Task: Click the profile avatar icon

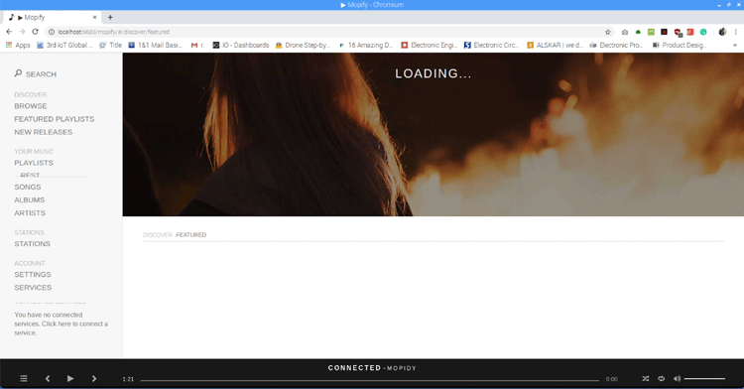Action: (722, 32)
